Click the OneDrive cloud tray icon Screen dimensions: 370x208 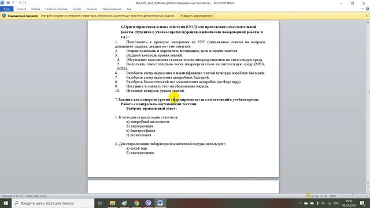click(306, 203)
